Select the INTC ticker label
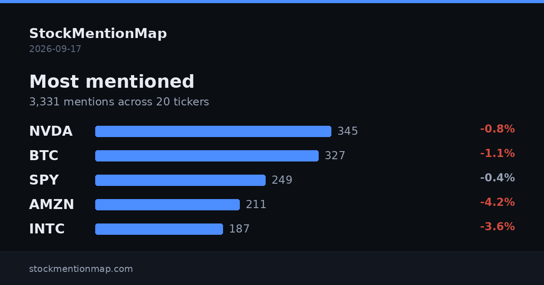The height and width of the screenshot is (285, 544). pyautogui.click(x=47, y=229)
